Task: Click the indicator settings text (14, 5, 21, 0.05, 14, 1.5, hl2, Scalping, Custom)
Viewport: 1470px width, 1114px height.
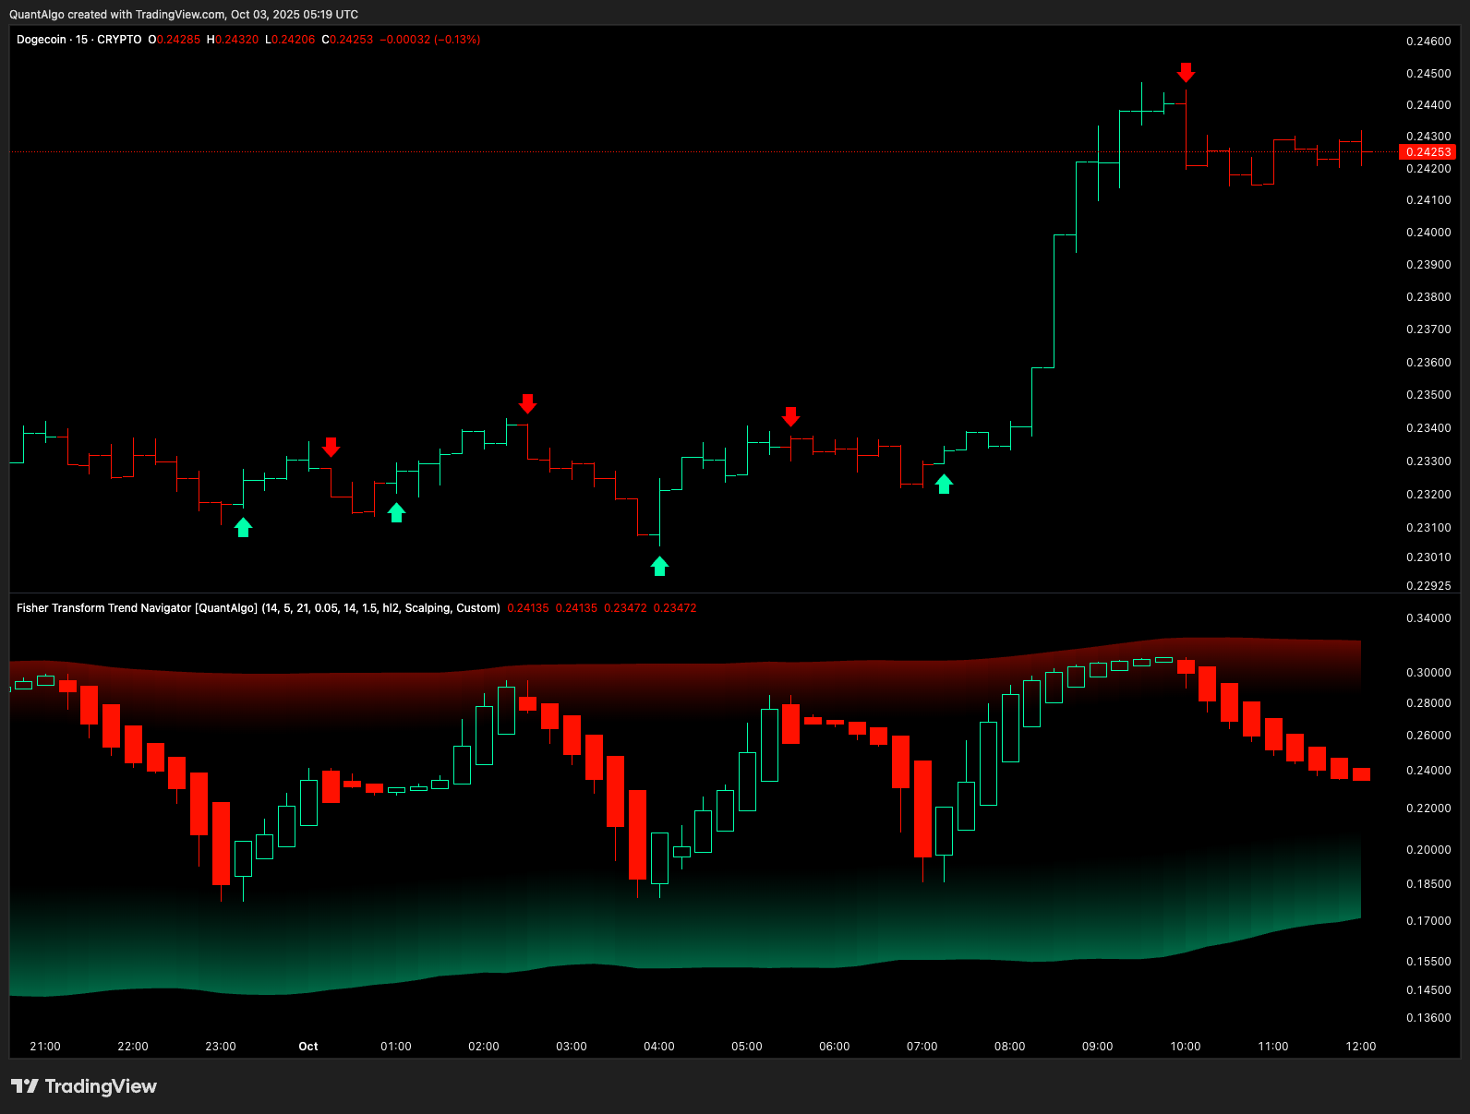Action: pos(381,608)
